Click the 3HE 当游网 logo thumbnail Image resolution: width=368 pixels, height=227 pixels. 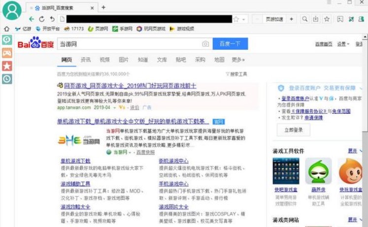pyautogui.click(x=79, y=140)
